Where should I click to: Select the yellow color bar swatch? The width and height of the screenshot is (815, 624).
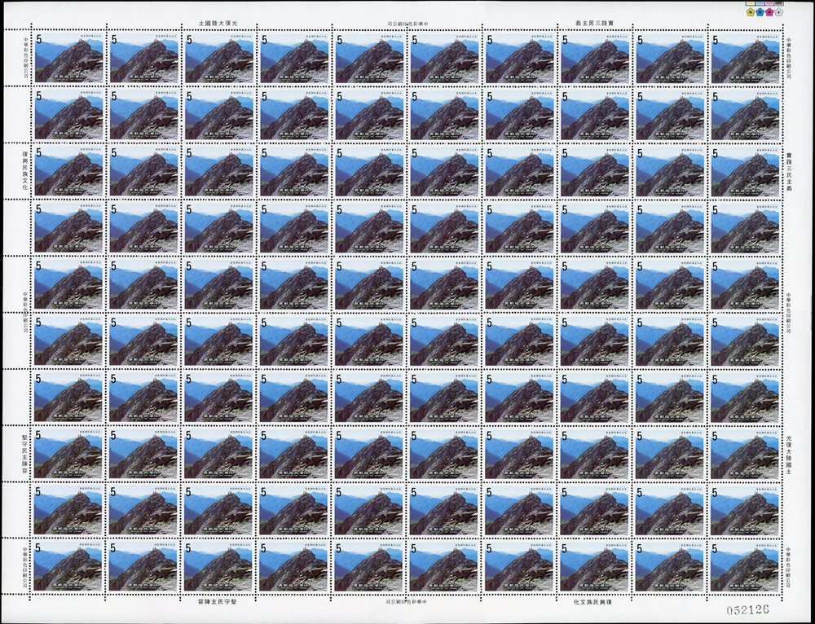751,3
